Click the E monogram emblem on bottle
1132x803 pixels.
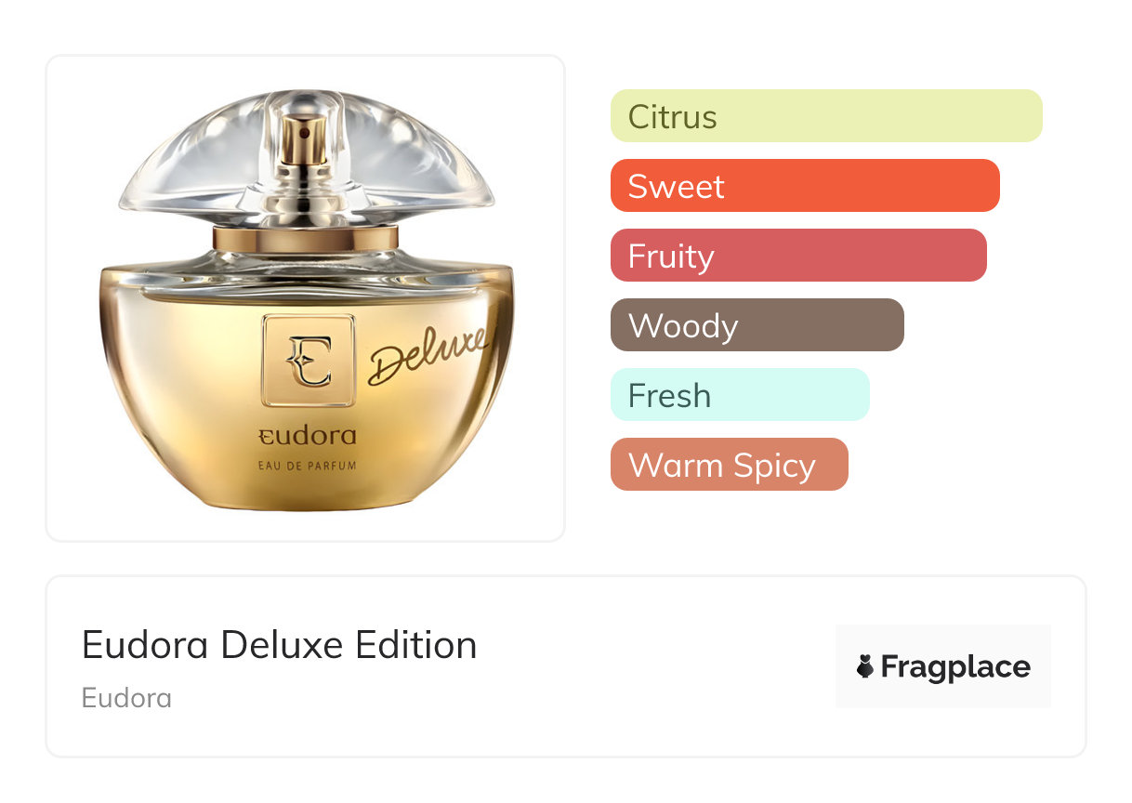[308, 361]
